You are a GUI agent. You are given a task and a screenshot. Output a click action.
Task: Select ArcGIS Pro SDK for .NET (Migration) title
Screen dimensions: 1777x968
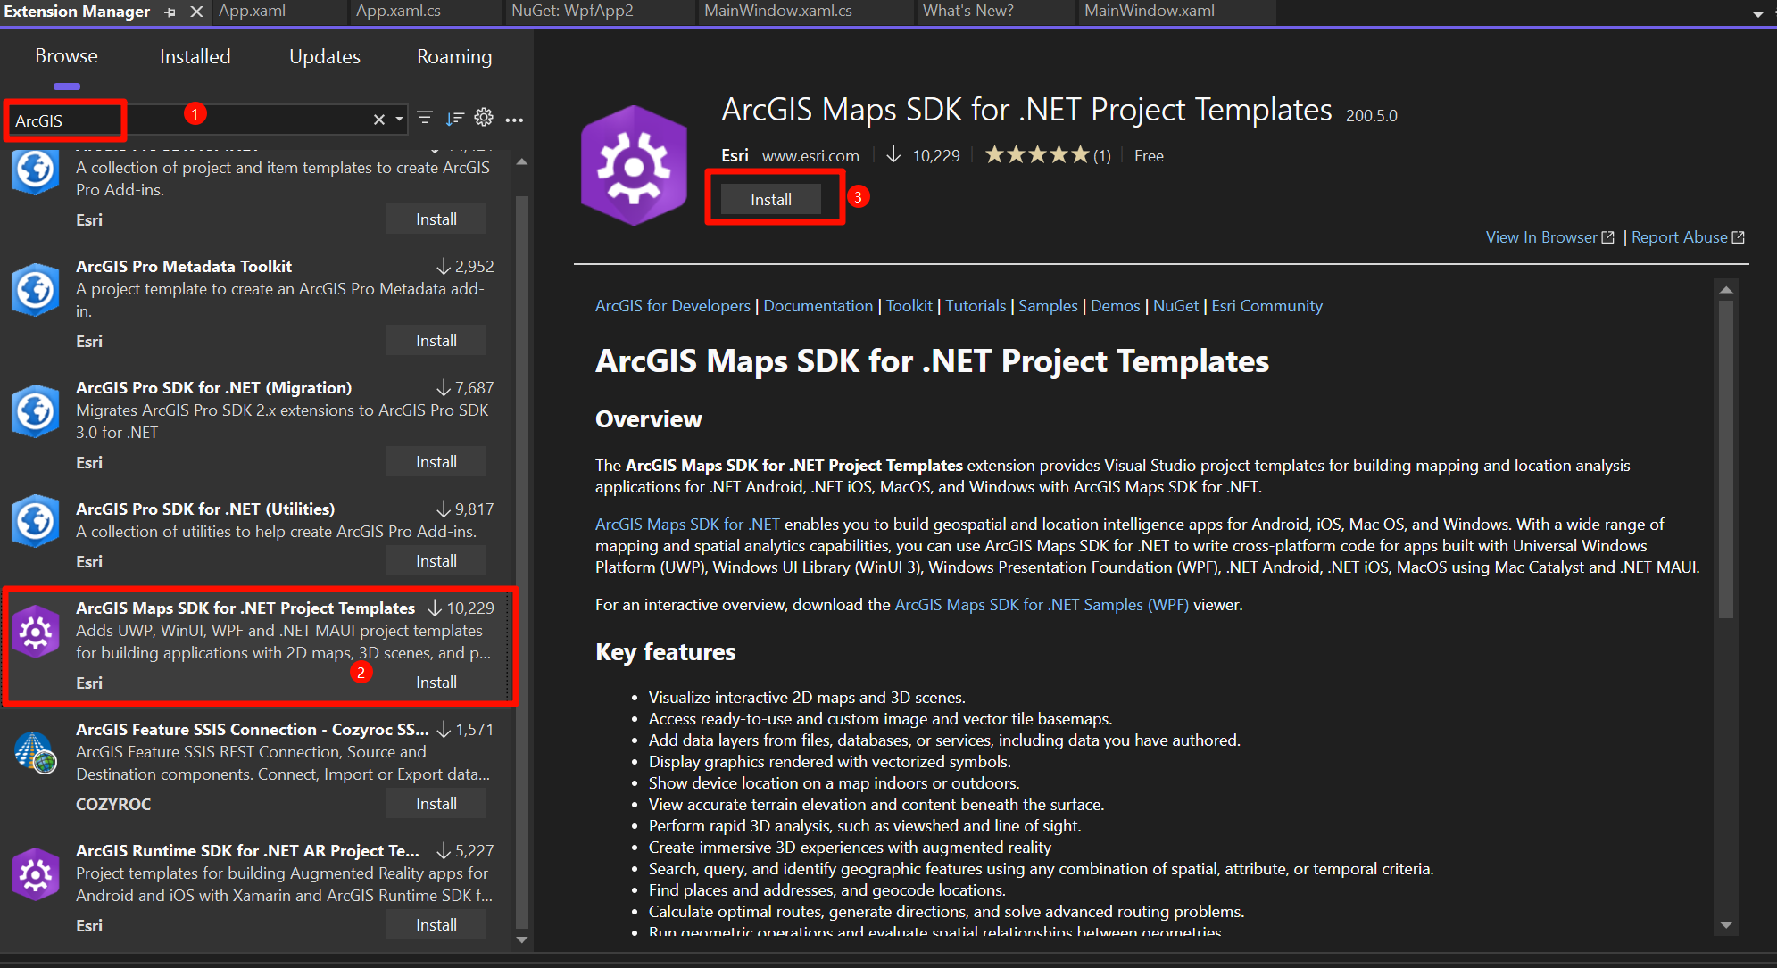point(213,388)
